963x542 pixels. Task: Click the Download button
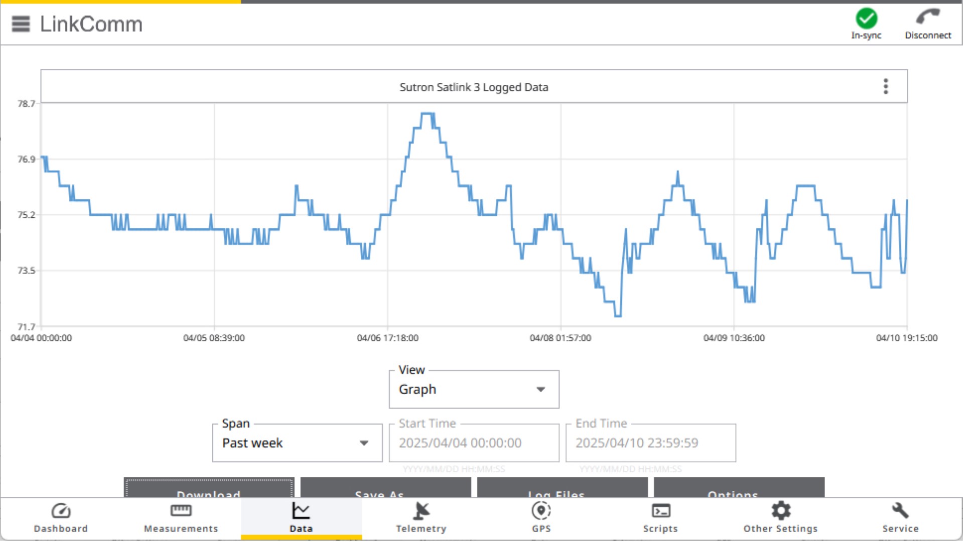209,488
